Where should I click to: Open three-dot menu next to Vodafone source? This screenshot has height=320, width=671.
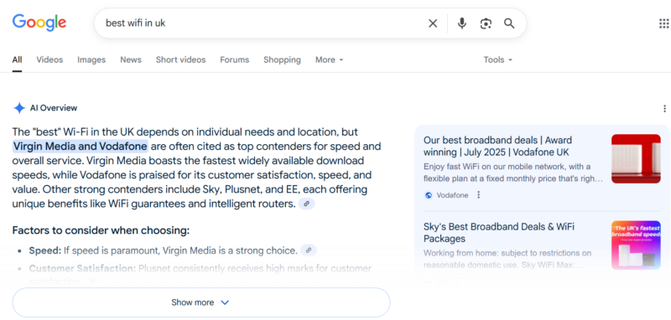coord(478,195)
